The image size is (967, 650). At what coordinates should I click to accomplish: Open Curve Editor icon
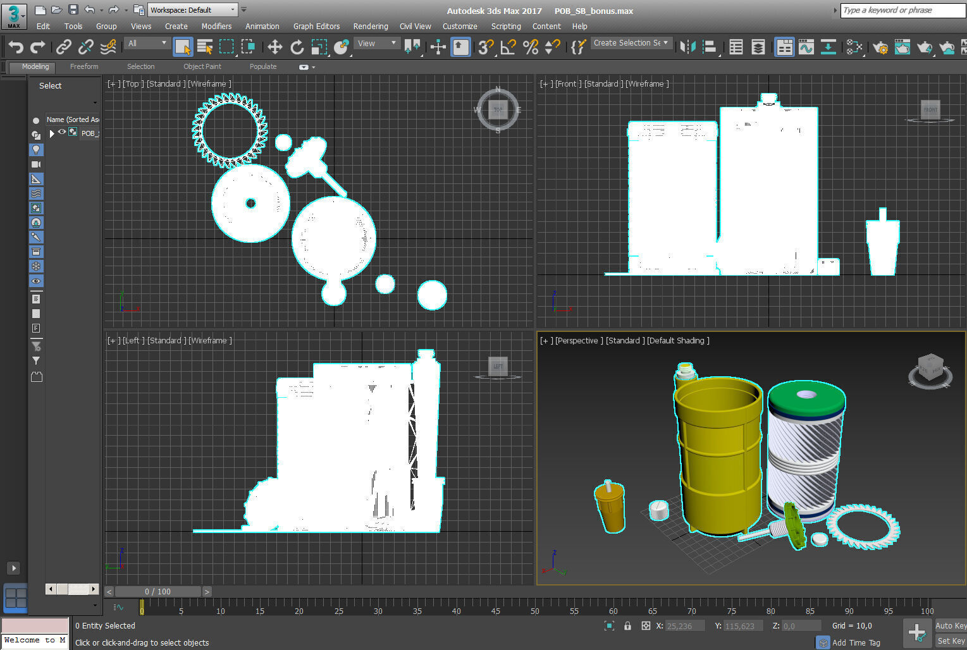pyautogui.click(x=806, y=47)
